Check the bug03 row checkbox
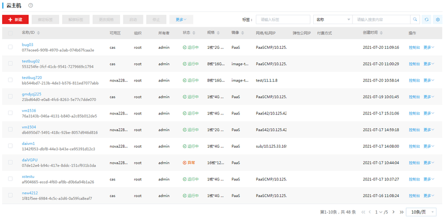This screenshot has width=444, height=218. [11, 47]
